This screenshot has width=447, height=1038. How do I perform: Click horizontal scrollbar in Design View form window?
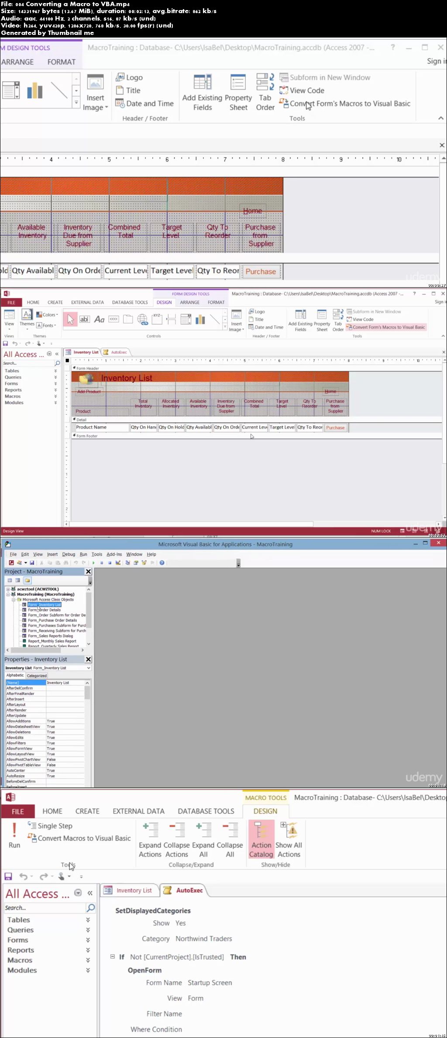coord(191,524)
